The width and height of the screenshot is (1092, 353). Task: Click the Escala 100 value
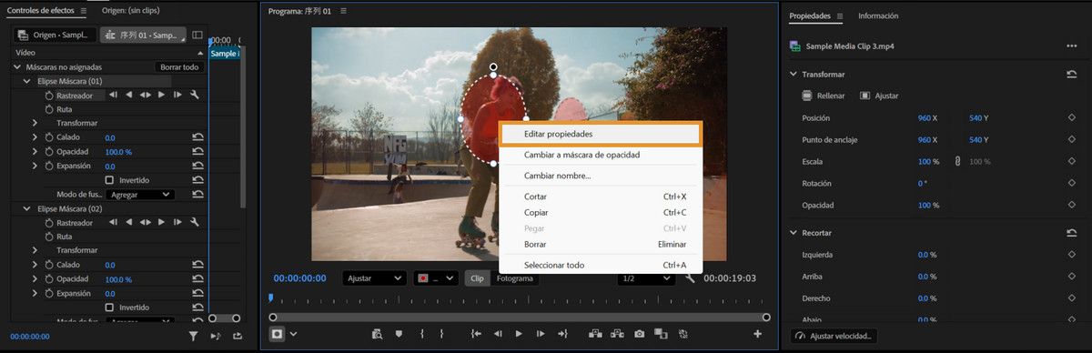point(925,161)
